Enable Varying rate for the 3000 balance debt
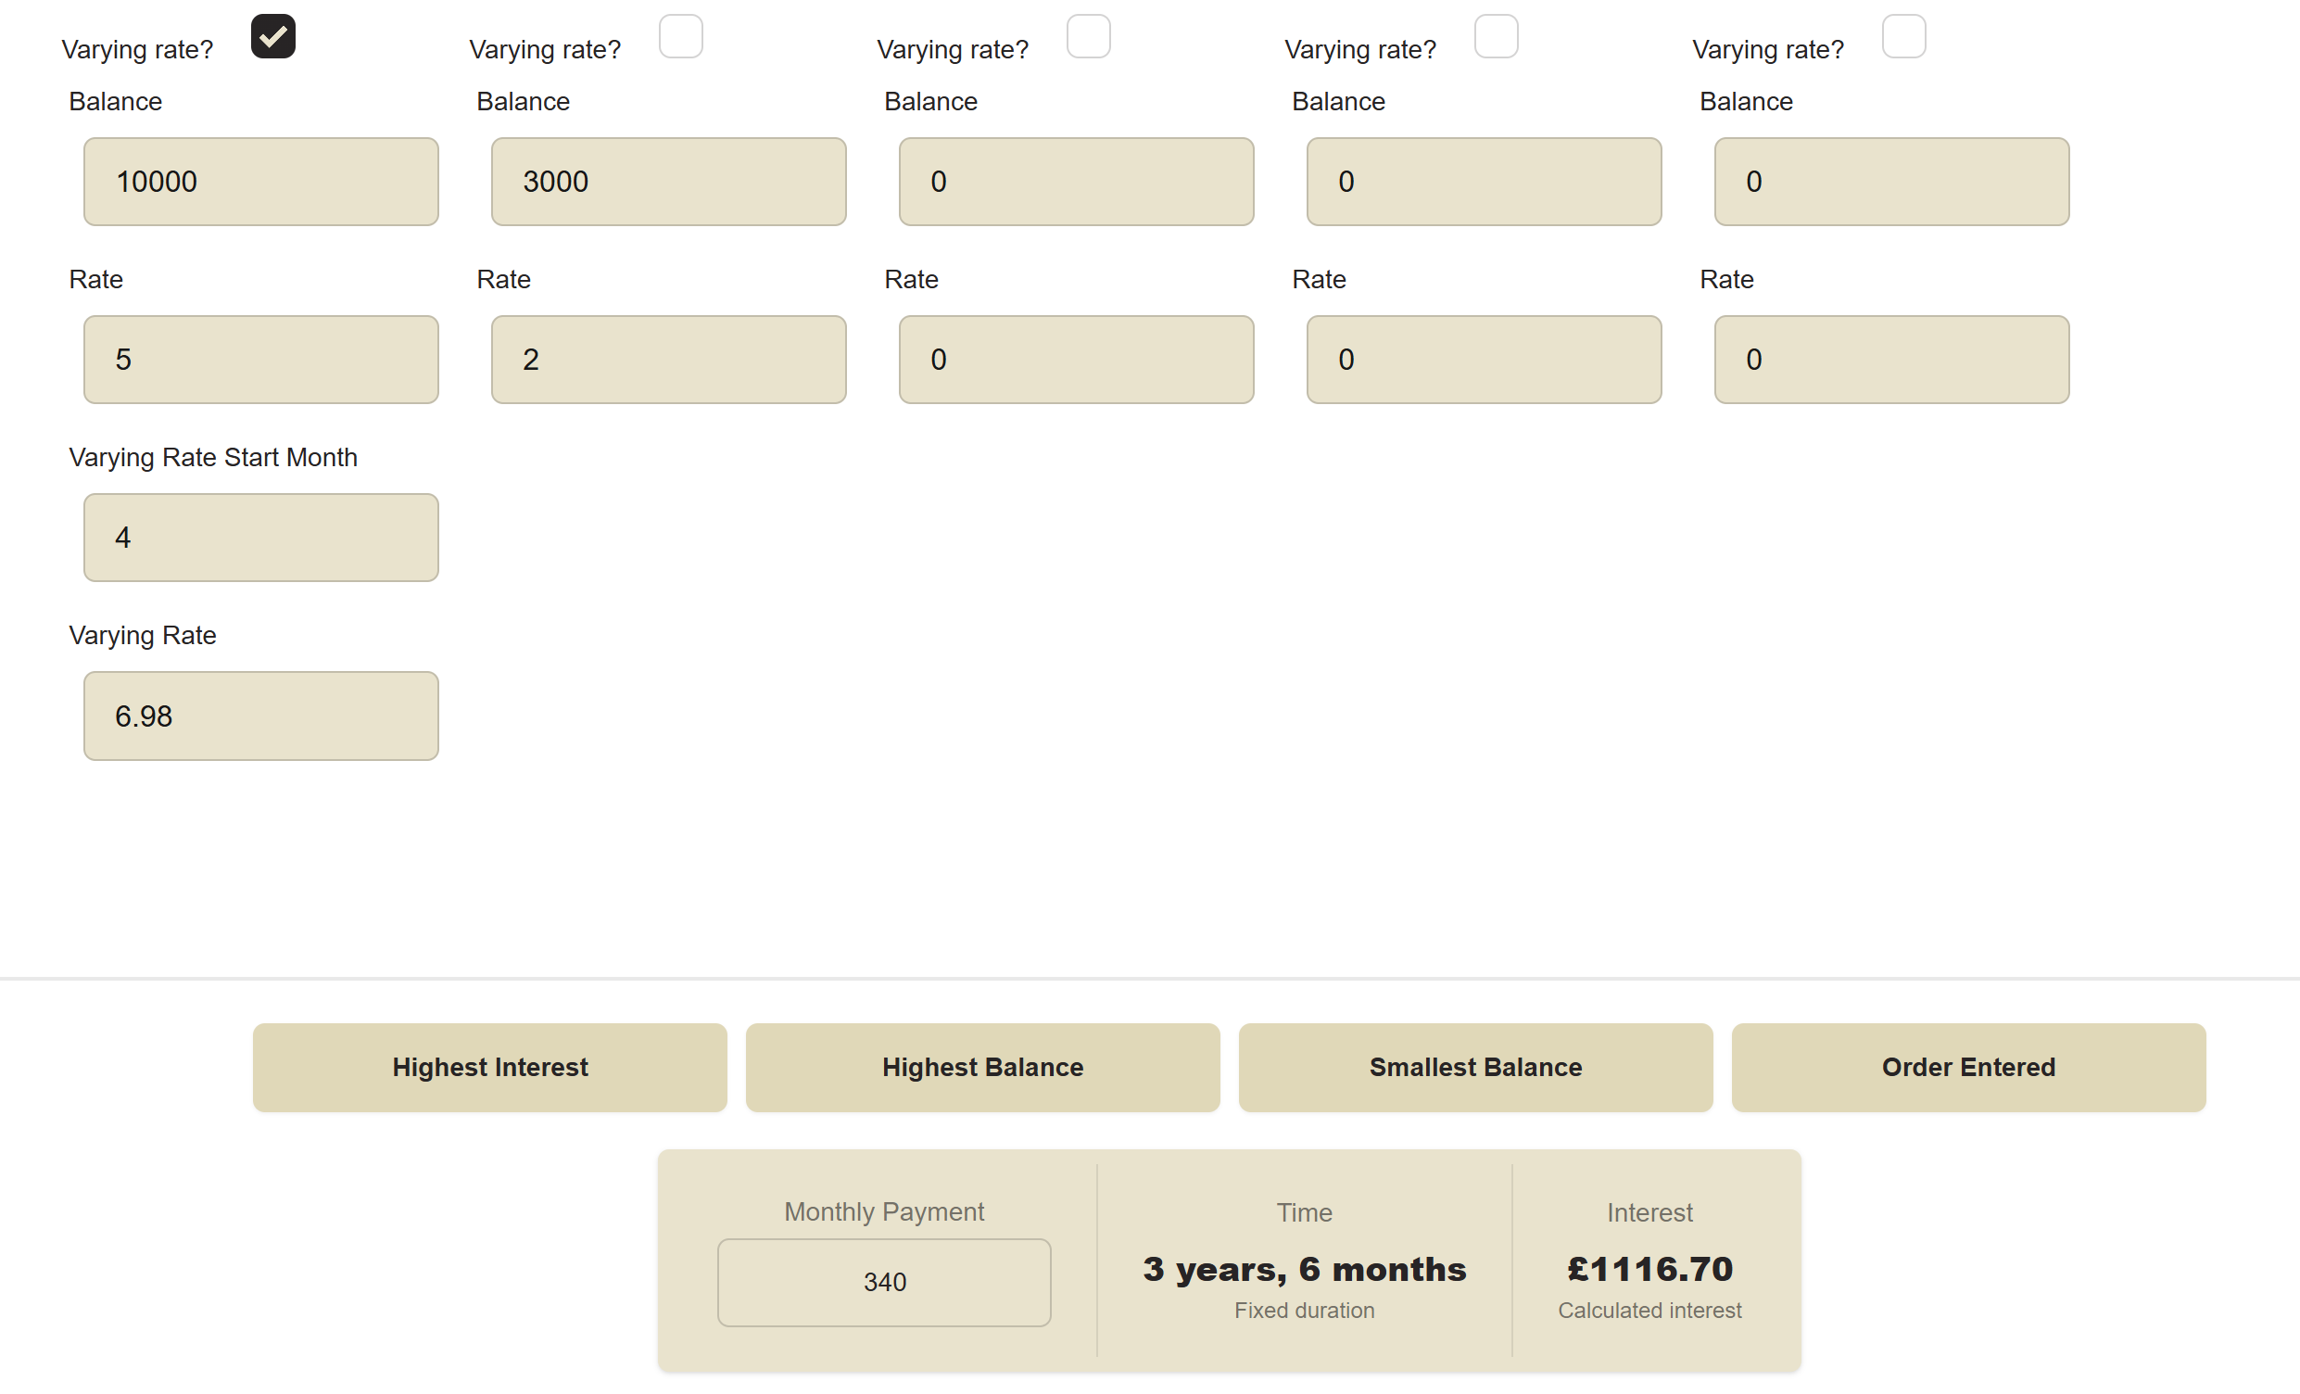 tap(680, 36)
